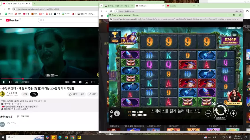The height and width of the screenshot is (140, 250).
Task: Bookmark full91.com with star icon
Action: 241,11
